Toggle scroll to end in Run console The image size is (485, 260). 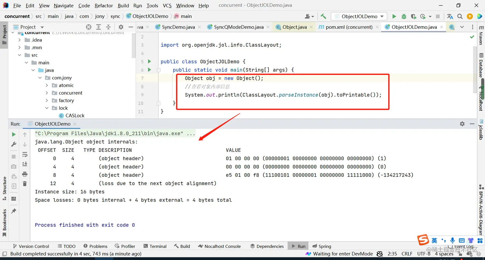tap(25, 164)
